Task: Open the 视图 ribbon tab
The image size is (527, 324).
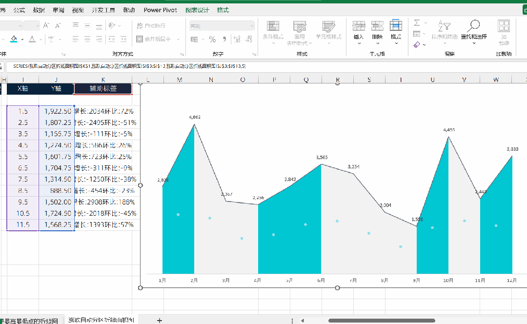Action: coord(78,10)
